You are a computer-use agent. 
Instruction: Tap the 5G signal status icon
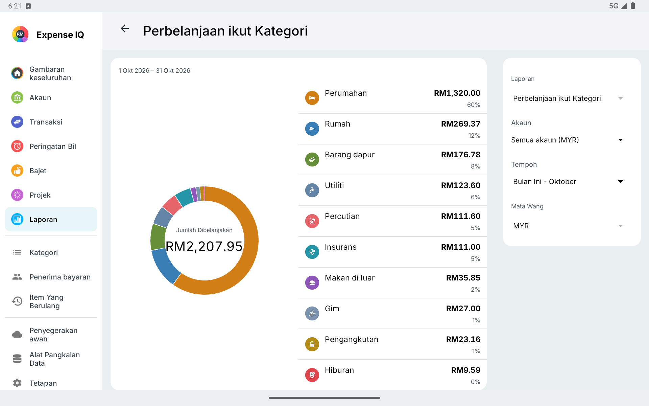(x=618, y=6)
